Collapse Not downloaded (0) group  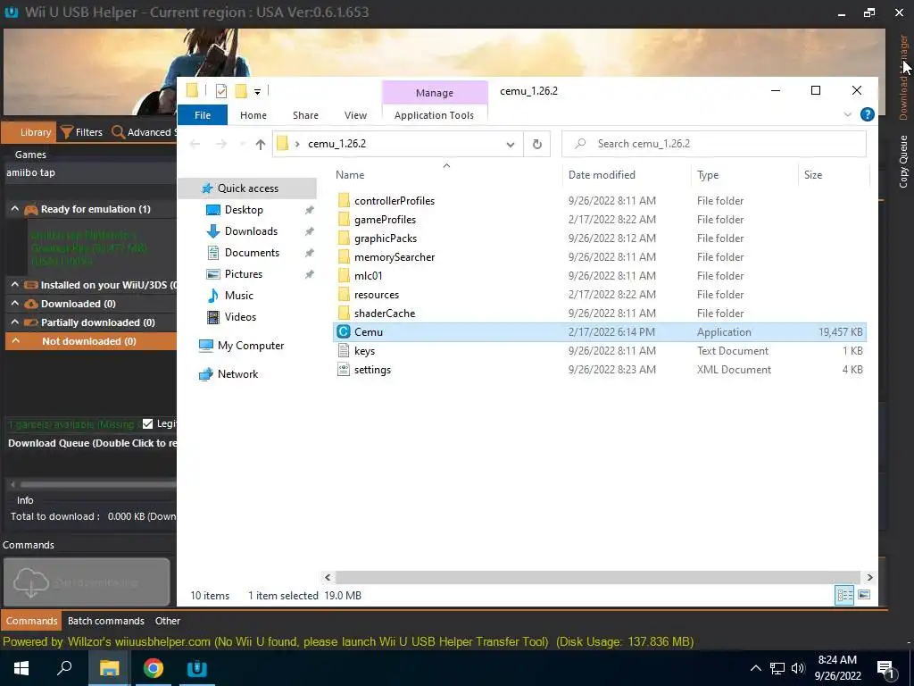click(x=16, y=341)
